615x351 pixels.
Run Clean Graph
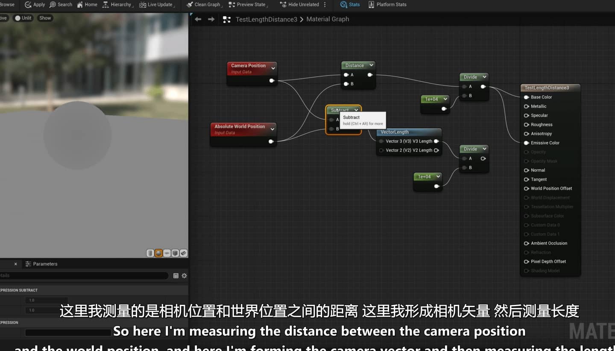point(204,5)
